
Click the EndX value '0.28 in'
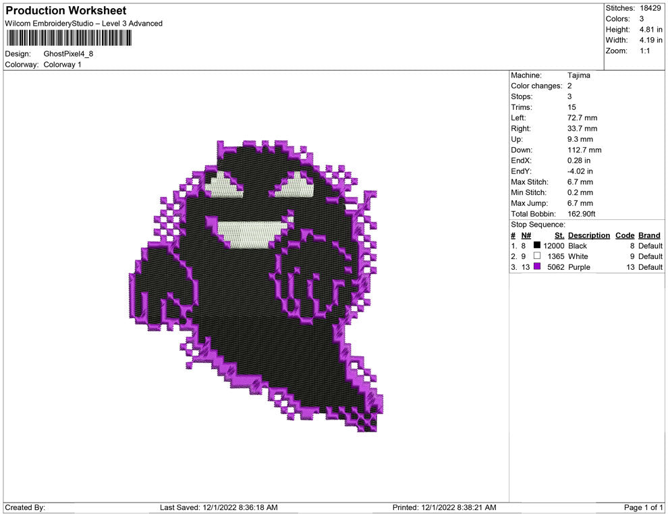click(578, 161)
